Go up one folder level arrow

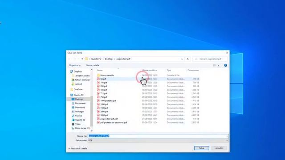(82, 59)
